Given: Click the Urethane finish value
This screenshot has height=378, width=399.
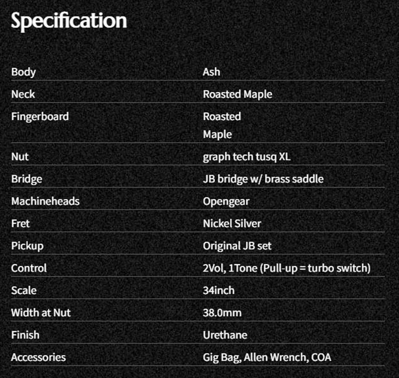Looking at the screenshot, I should click(x=225, y=335).
